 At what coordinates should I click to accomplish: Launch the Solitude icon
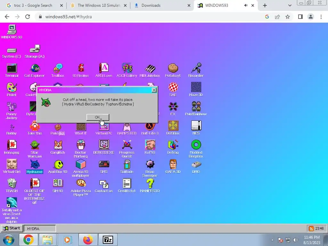127,167
